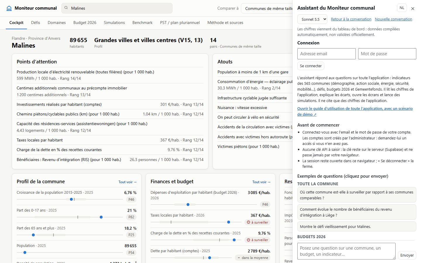Click the Se connecter button
The height and width of the screenshot is (263, 421).
[311, 66]
